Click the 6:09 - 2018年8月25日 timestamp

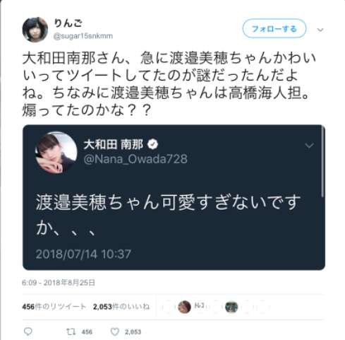[59, 283]
